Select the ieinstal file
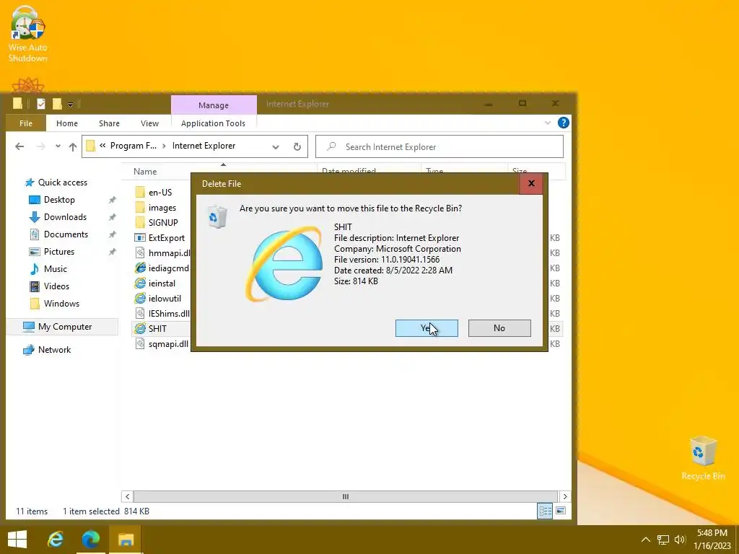 click(162, 283)
